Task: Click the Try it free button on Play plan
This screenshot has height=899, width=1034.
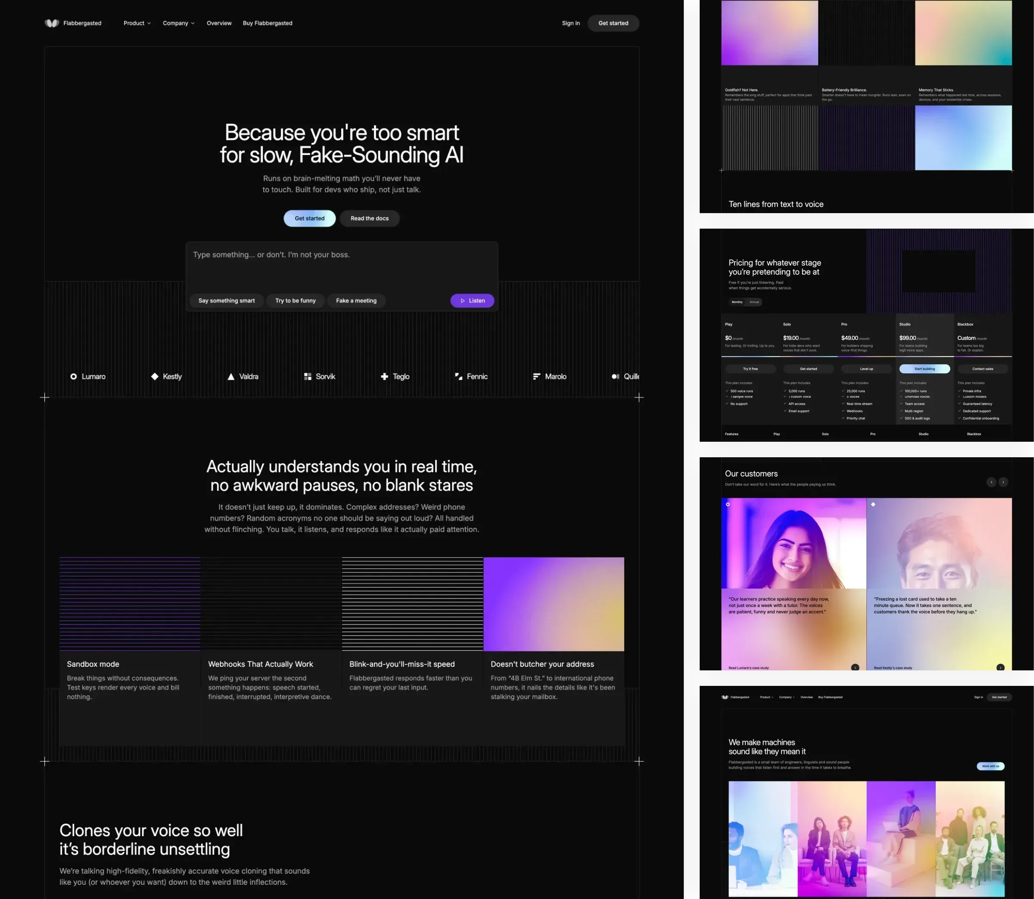Action: tap(750, 369)
